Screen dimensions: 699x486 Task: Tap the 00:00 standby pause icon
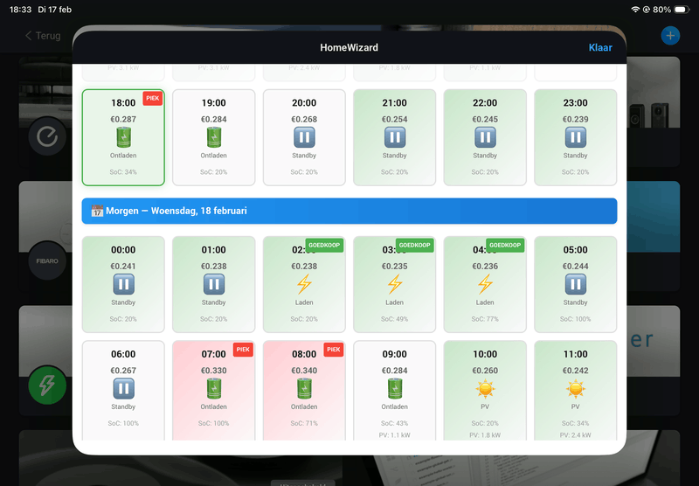pyautogui.click(x=123, y=284)
